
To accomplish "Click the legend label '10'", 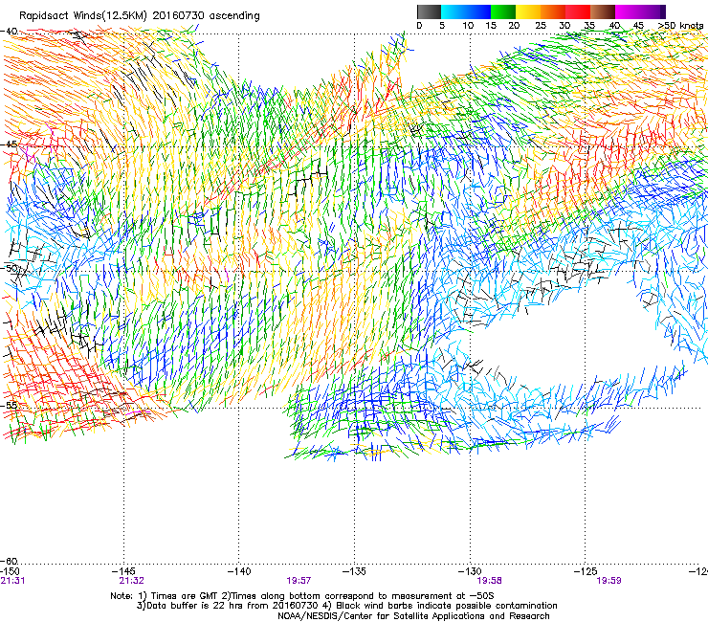I will tap(468, 26).
